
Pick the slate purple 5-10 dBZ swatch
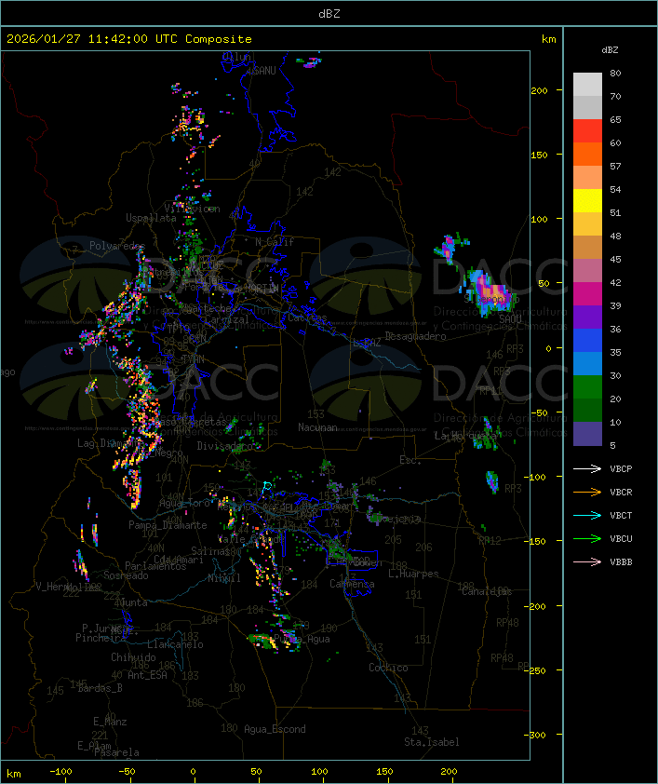point(587,434)
